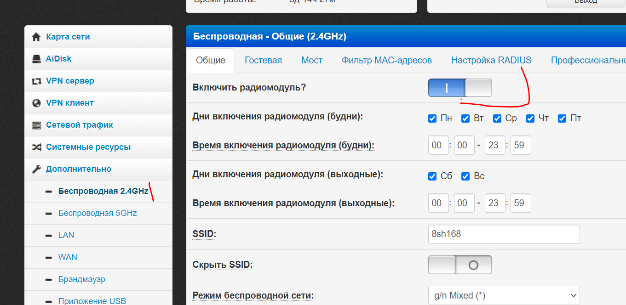Uncheck the Ср weekday checkbox

(x=497, y=119)
